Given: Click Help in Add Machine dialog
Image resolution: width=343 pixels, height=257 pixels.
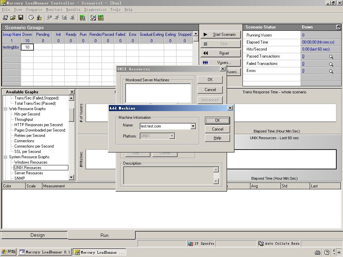Looking at the screenshot, I should 217,138.
